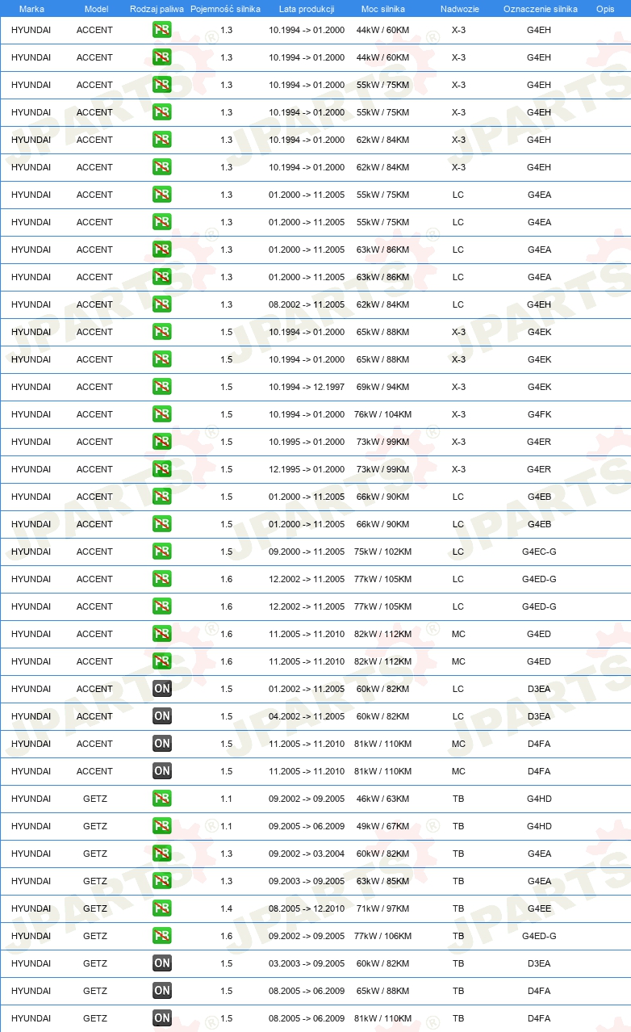Click the Model column header
This screenshot has width=631, height=1032.
tap(96, 9)
